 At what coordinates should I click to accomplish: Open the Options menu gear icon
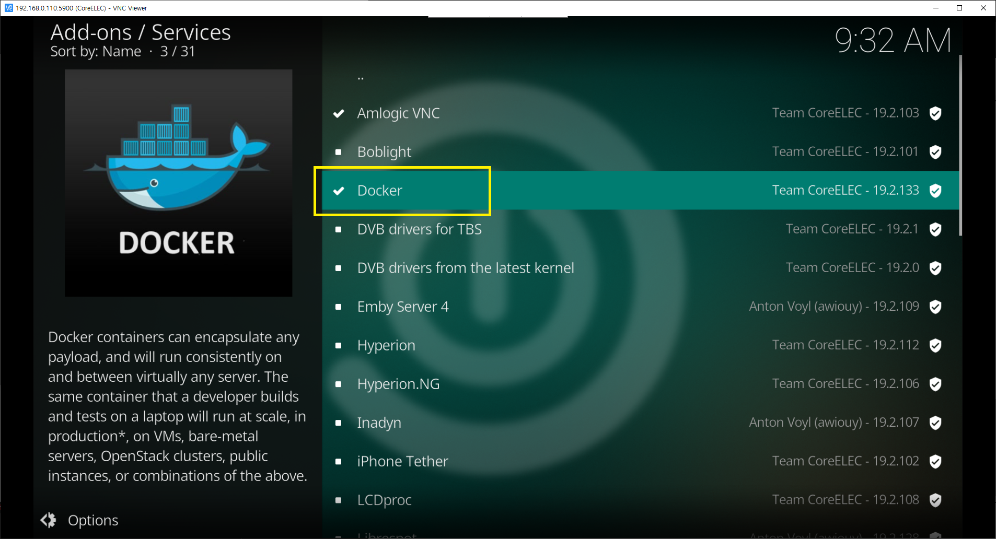49,520
